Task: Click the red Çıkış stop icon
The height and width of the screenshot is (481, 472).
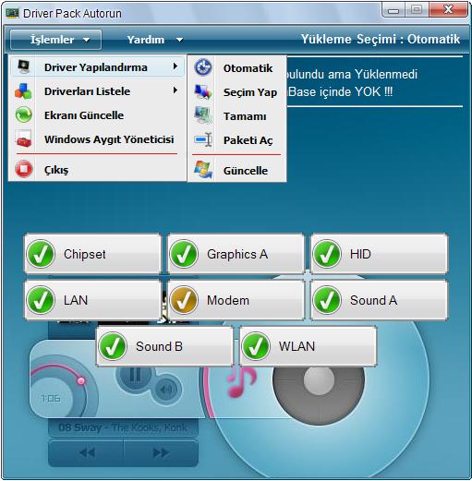Action: click(x=24, y=169)
